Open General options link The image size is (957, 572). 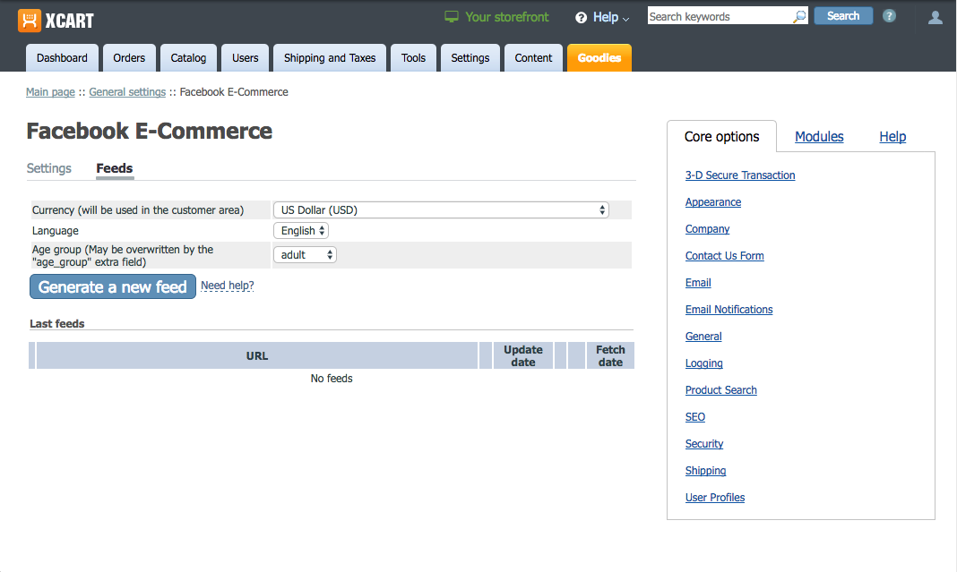tap(703, 336)
